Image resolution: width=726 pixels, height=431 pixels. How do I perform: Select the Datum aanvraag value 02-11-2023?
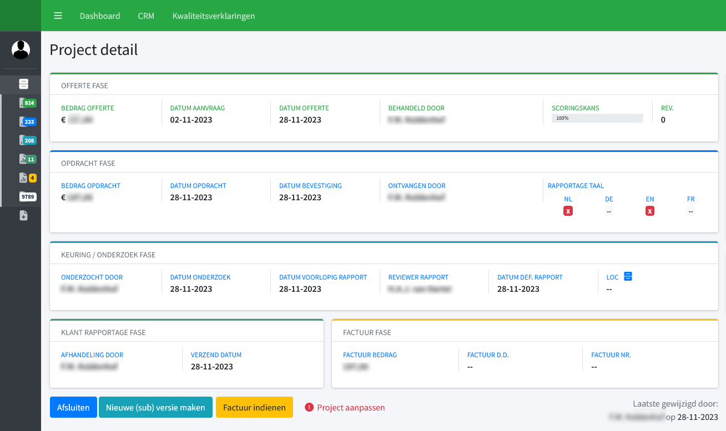click(x=191, y=120)
